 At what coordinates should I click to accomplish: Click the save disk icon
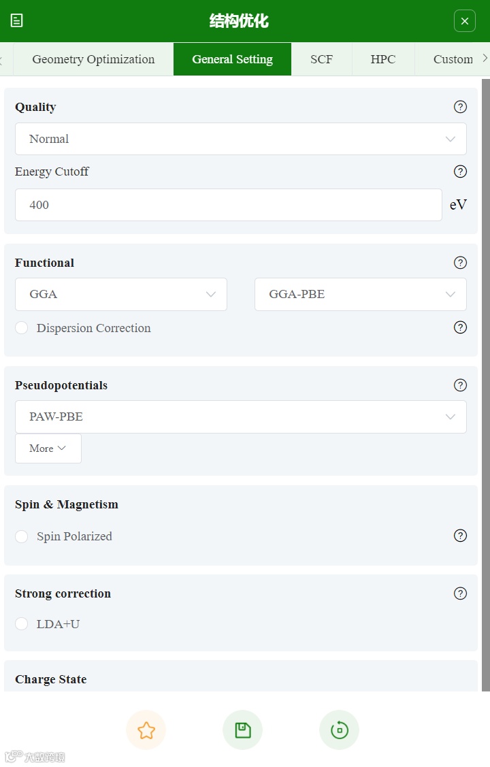tap(242, 730)
